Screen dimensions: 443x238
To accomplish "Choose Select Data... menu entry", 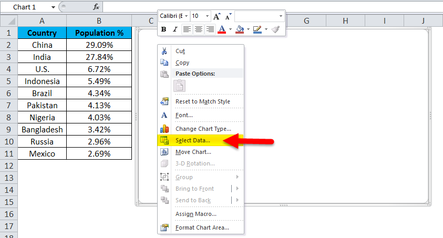I will click(193, 140).
